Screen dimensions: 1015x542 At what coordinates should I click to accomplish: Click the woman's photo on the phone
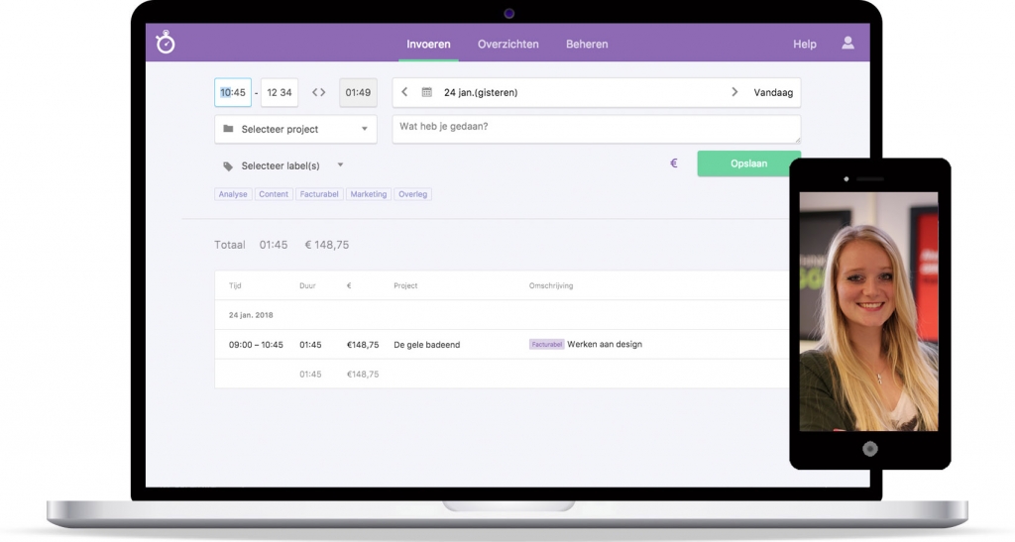868,311
